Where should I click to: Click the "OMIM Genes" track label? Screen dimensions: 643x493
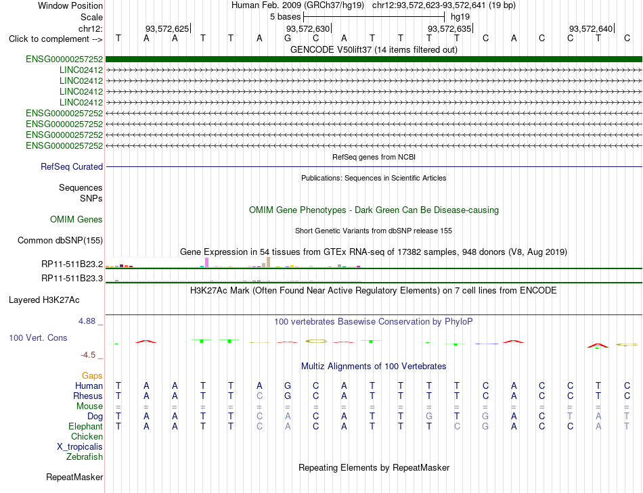coord(76,219)
